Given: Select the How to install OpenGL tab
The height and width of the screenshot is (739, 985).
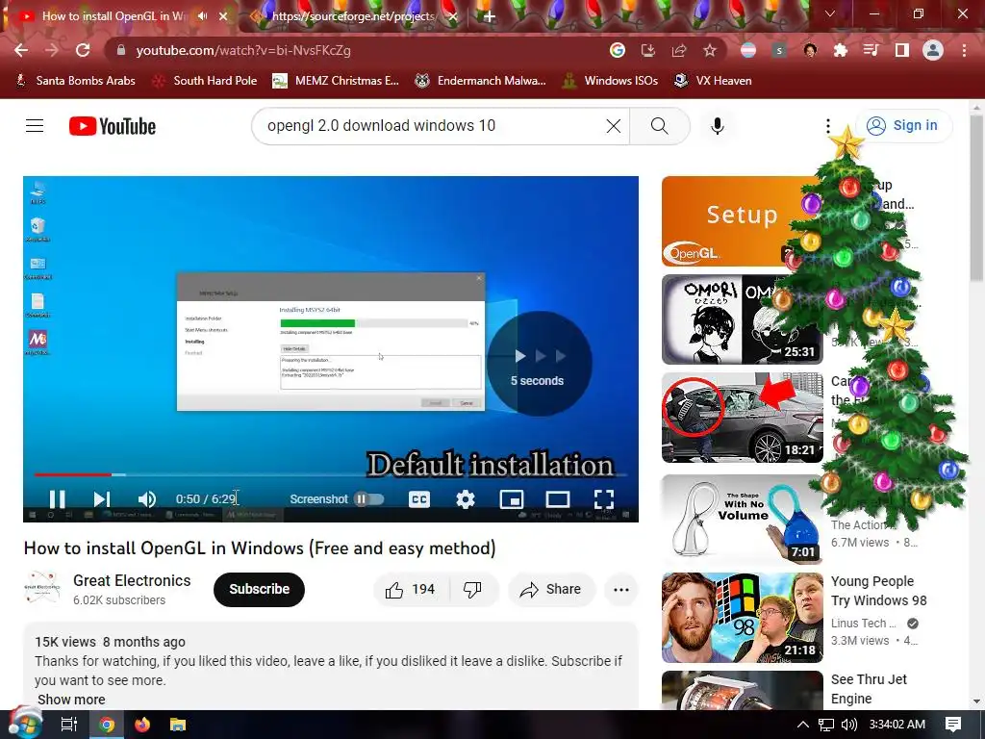Looking at the screenshot, I should pyautogui.click(x=114, y=15).
